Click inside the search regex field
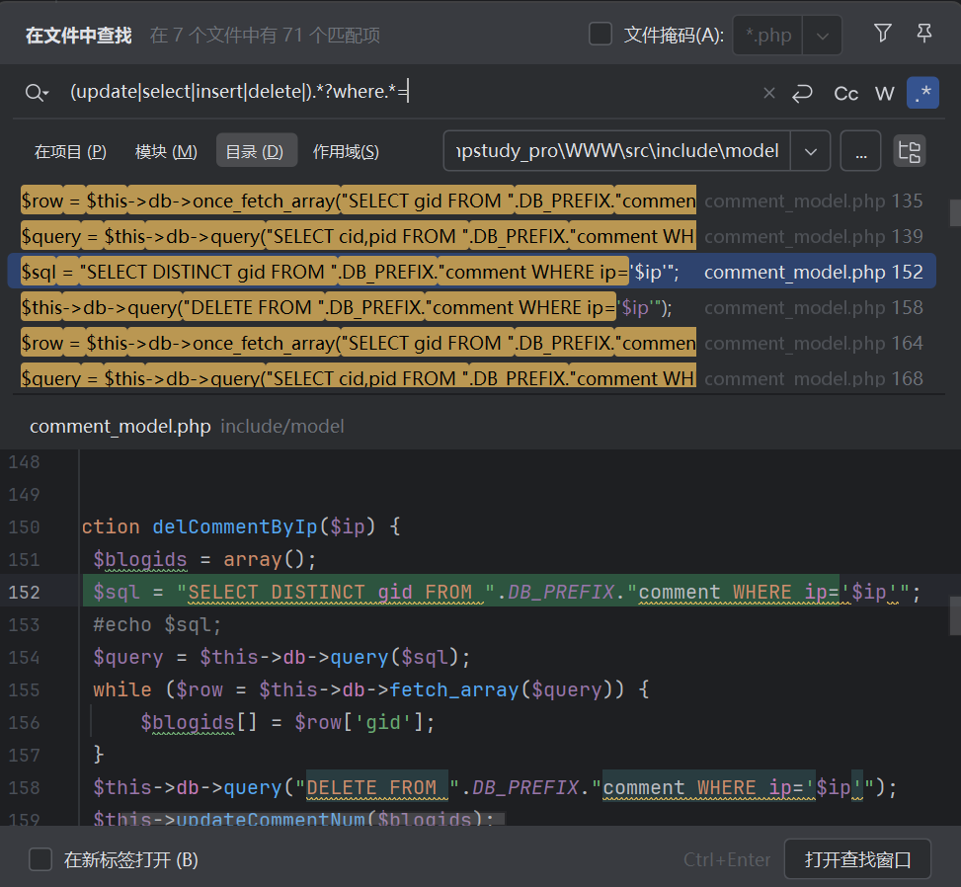961x887 pixels. point(411,92)
